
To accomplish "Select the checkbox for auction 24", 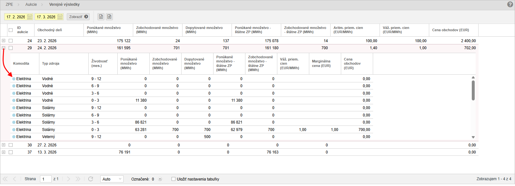I will [x=11, y=41].
